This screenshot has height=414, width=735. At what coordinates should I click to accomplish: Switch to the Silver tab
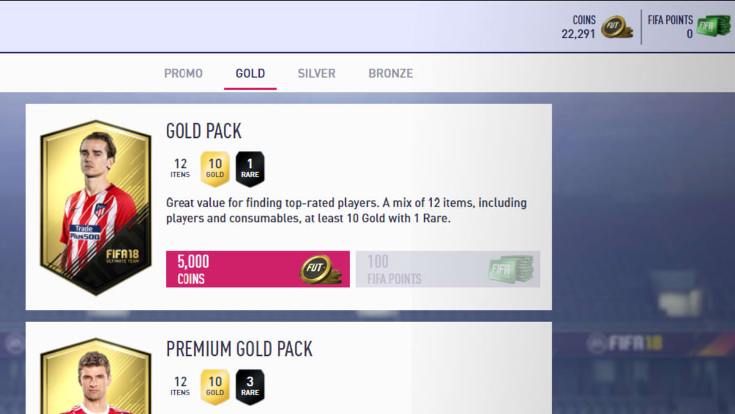(316, 73)
